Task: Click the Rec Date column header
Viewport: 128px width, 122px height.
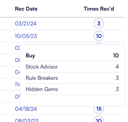Action: click(26, 9)
